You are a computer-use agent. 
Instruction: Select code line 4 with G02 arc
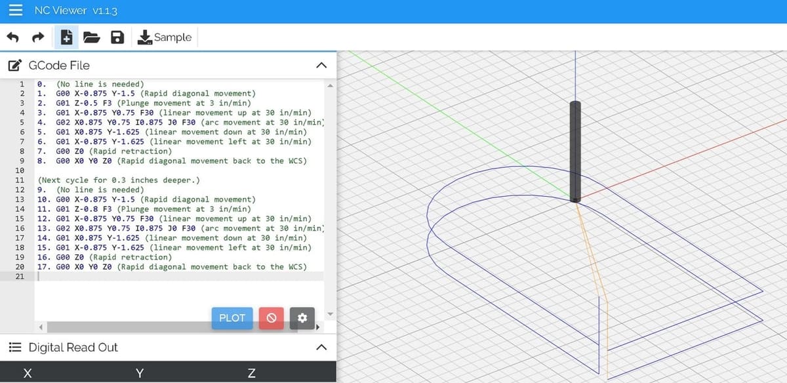click(x=180, y=123)
